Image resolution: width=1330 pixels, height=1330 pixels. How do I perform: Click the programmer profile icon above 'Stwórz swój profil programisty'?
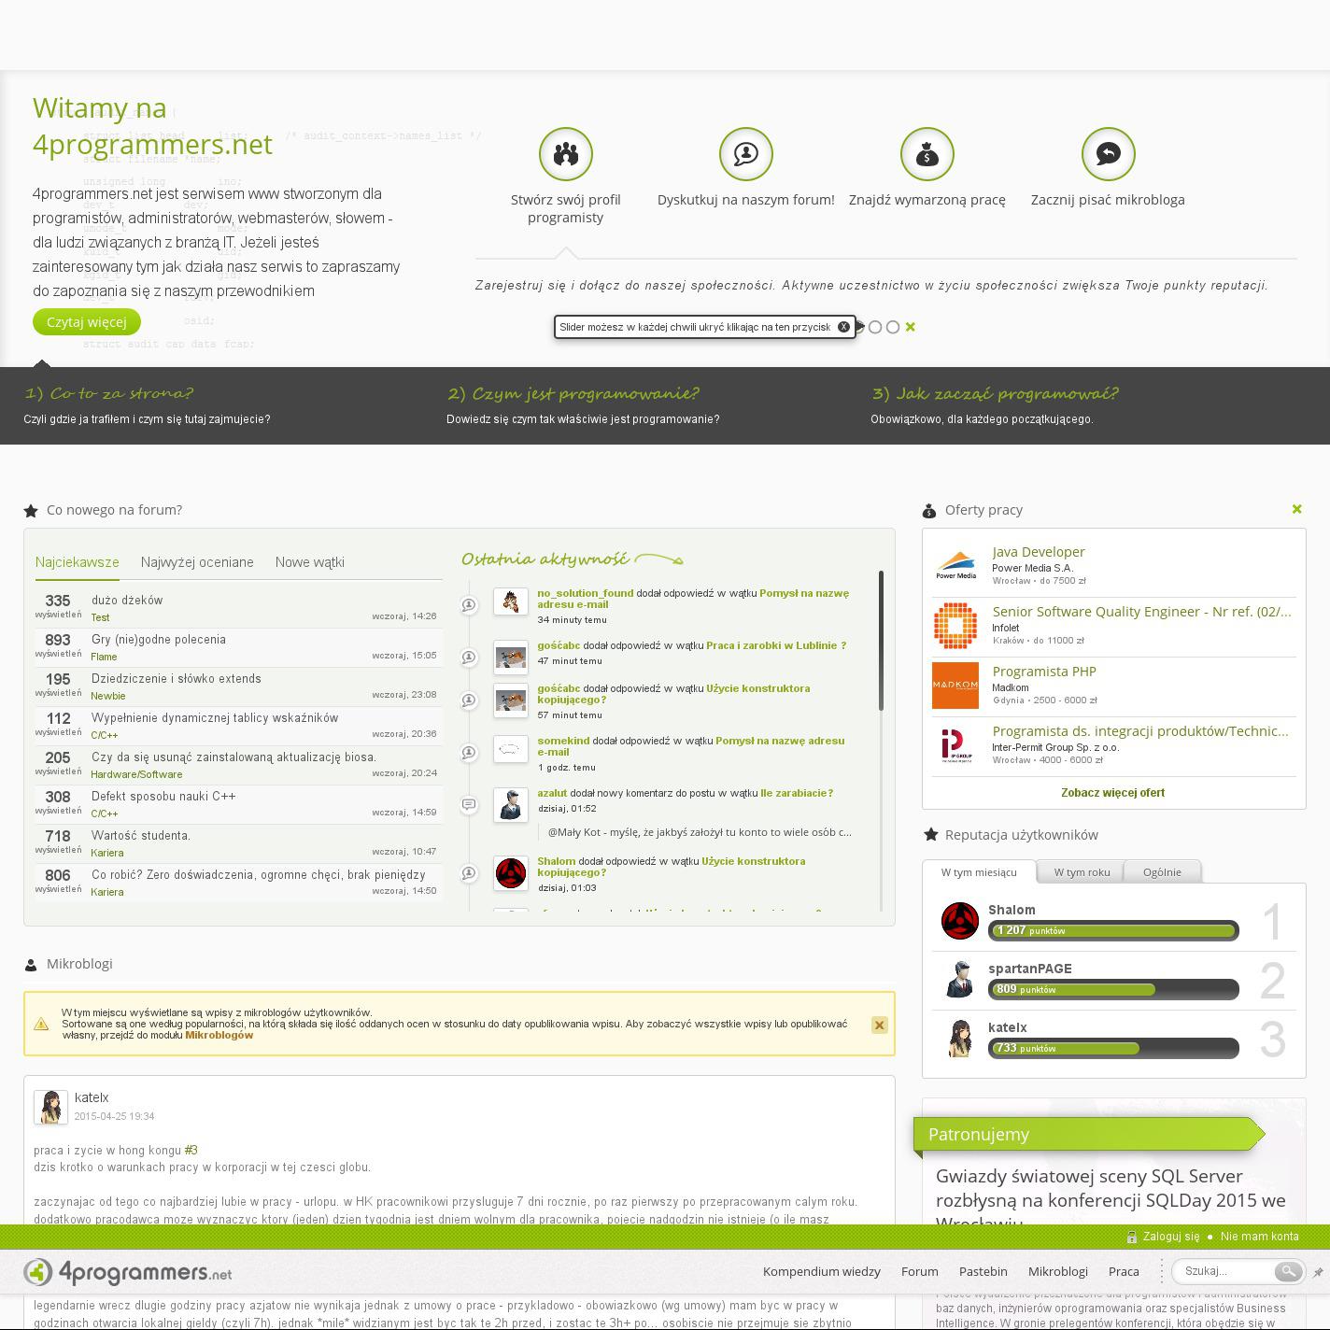click(x=566, y=154)
